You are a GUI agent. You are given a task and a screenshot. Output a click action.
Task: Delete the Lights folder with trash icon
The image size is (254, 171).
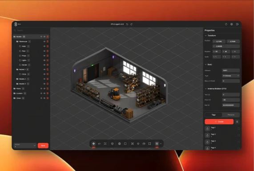tap(48, 60)
